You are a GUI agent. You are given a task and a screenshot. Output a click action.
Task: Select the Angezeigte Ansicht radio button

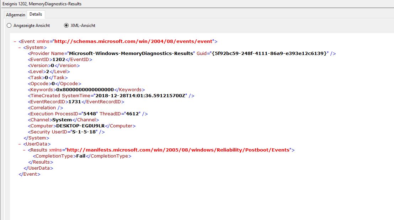pyautogui.click(x=9, y=25)
